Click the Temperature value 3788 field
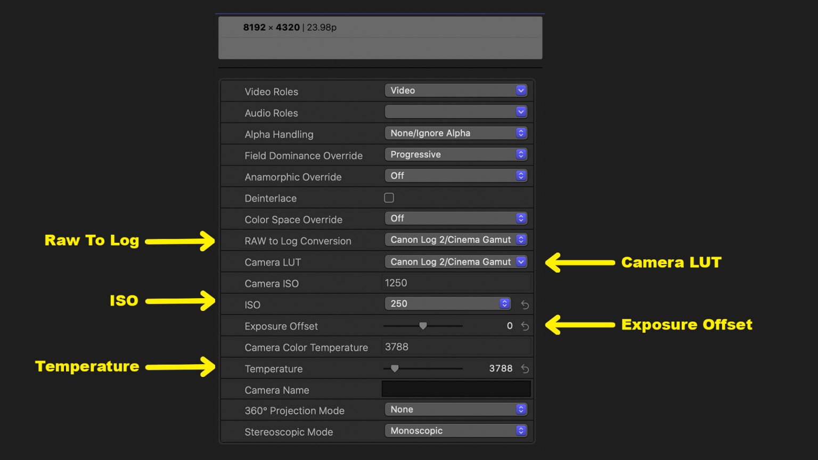 [x=501, y=368]
